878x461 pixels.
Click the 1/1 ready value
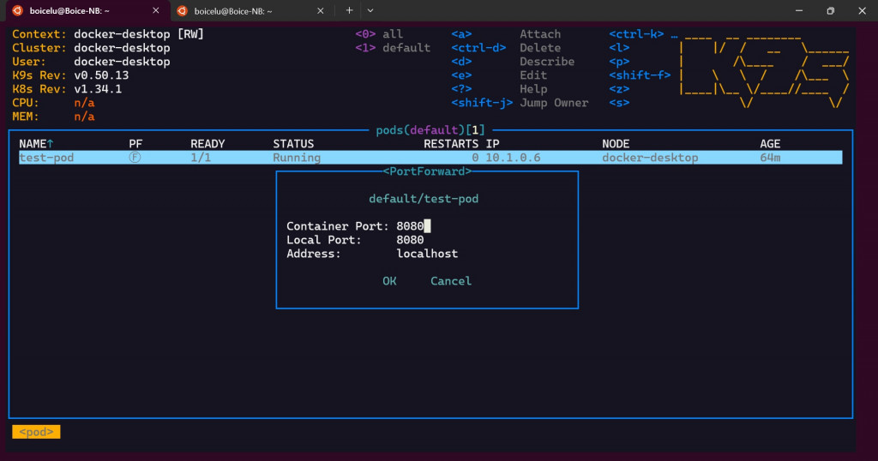(x=201, y=158)
